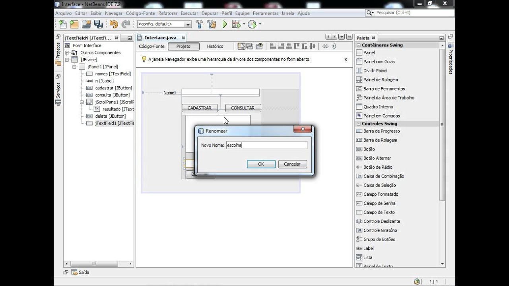Collapse the [JFrame] tree node
Viewport: 509px width, 286px height.
click(x=67, y=60)
